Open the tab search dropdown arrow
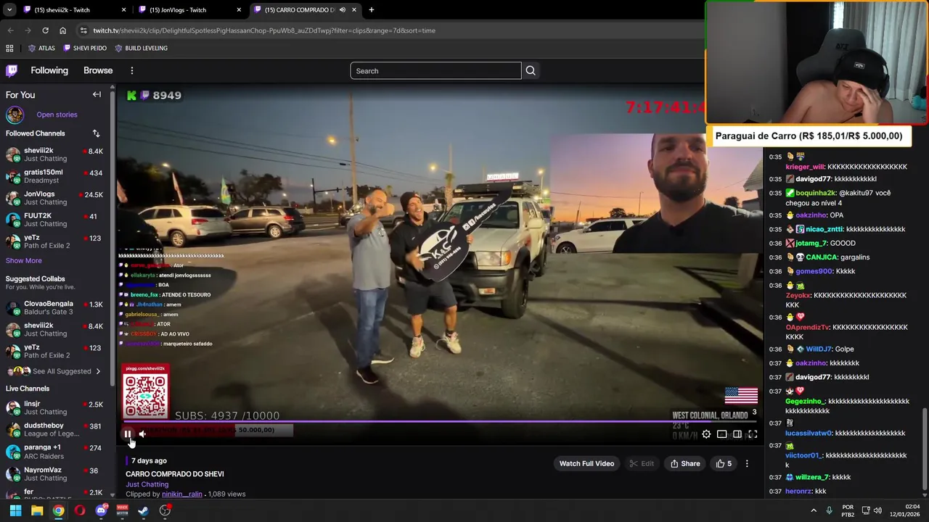929x522 pixels. tap(9, 10)
